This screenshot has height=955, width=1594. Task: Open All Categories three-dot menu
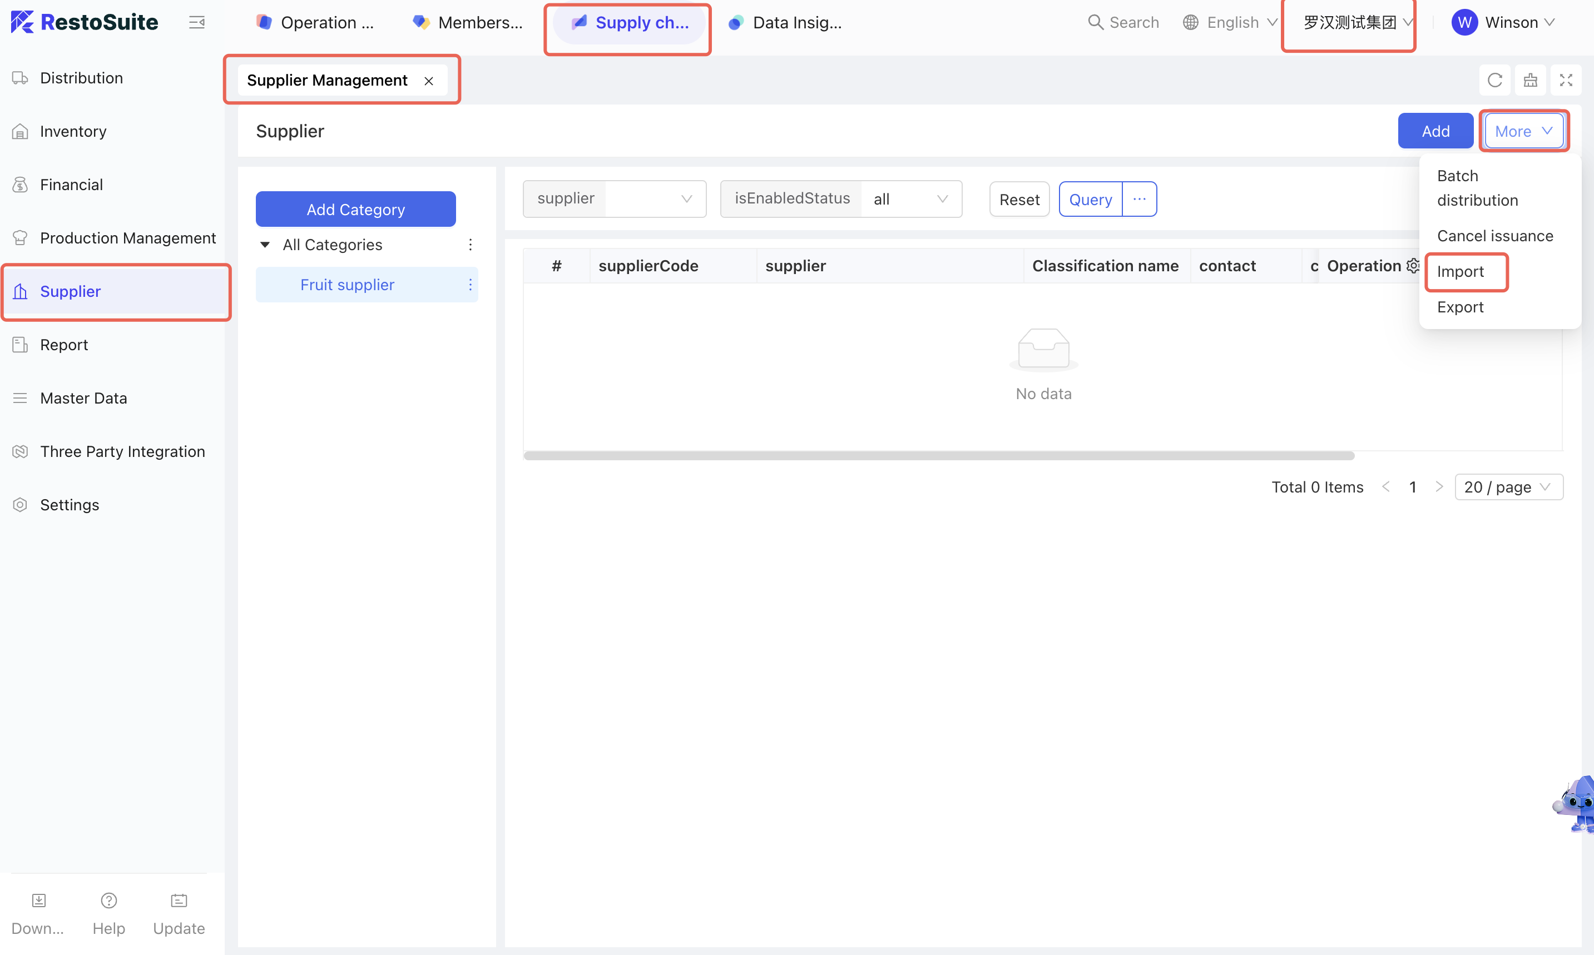(x=471, y=245)
